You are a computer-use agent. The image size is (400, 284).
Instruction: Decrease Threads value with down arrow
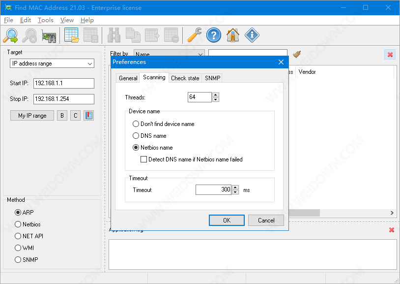[216, 100]
